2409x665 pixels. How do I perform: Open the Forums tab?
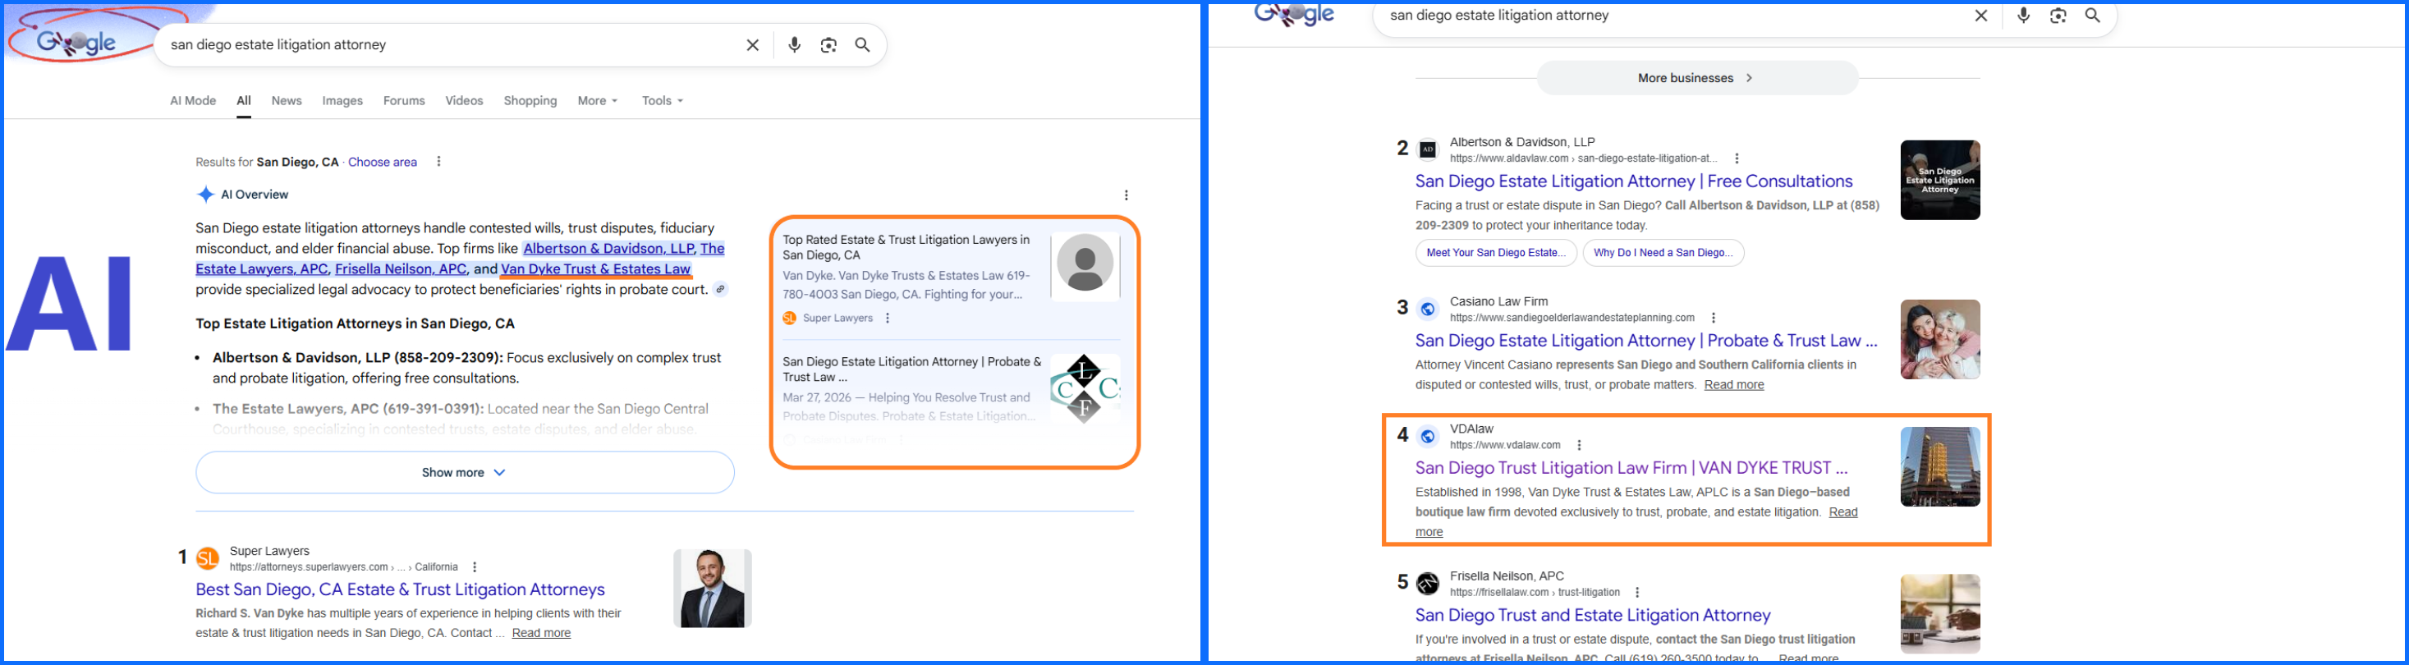click(x=404, y=101)
